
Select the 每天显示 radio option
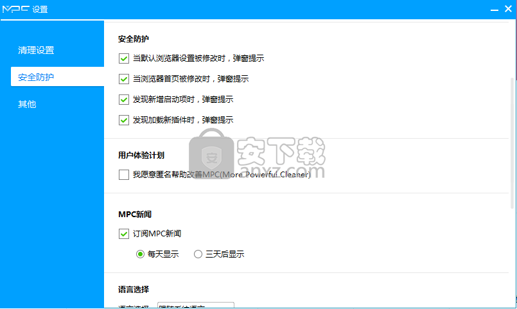(140, 254)
